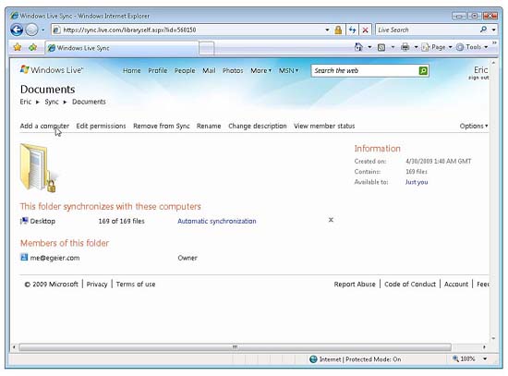Go to Windows Live Home link
This screenshot has width=508, height=376.
[131, 70]
